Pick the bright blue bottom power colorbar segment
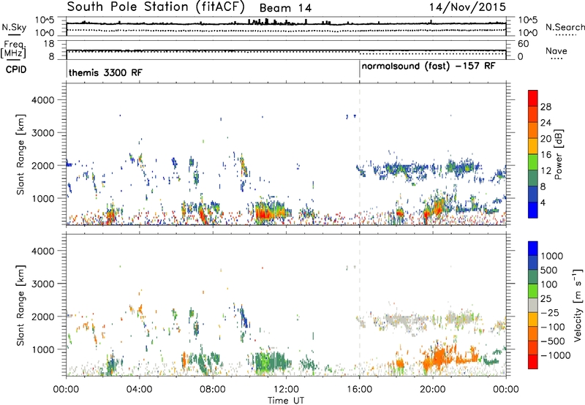585x405 pixels. (533, 211)
